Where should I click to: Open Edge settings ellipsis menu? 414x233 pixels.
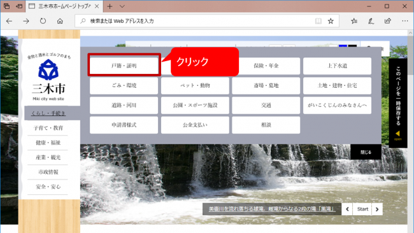404,21
